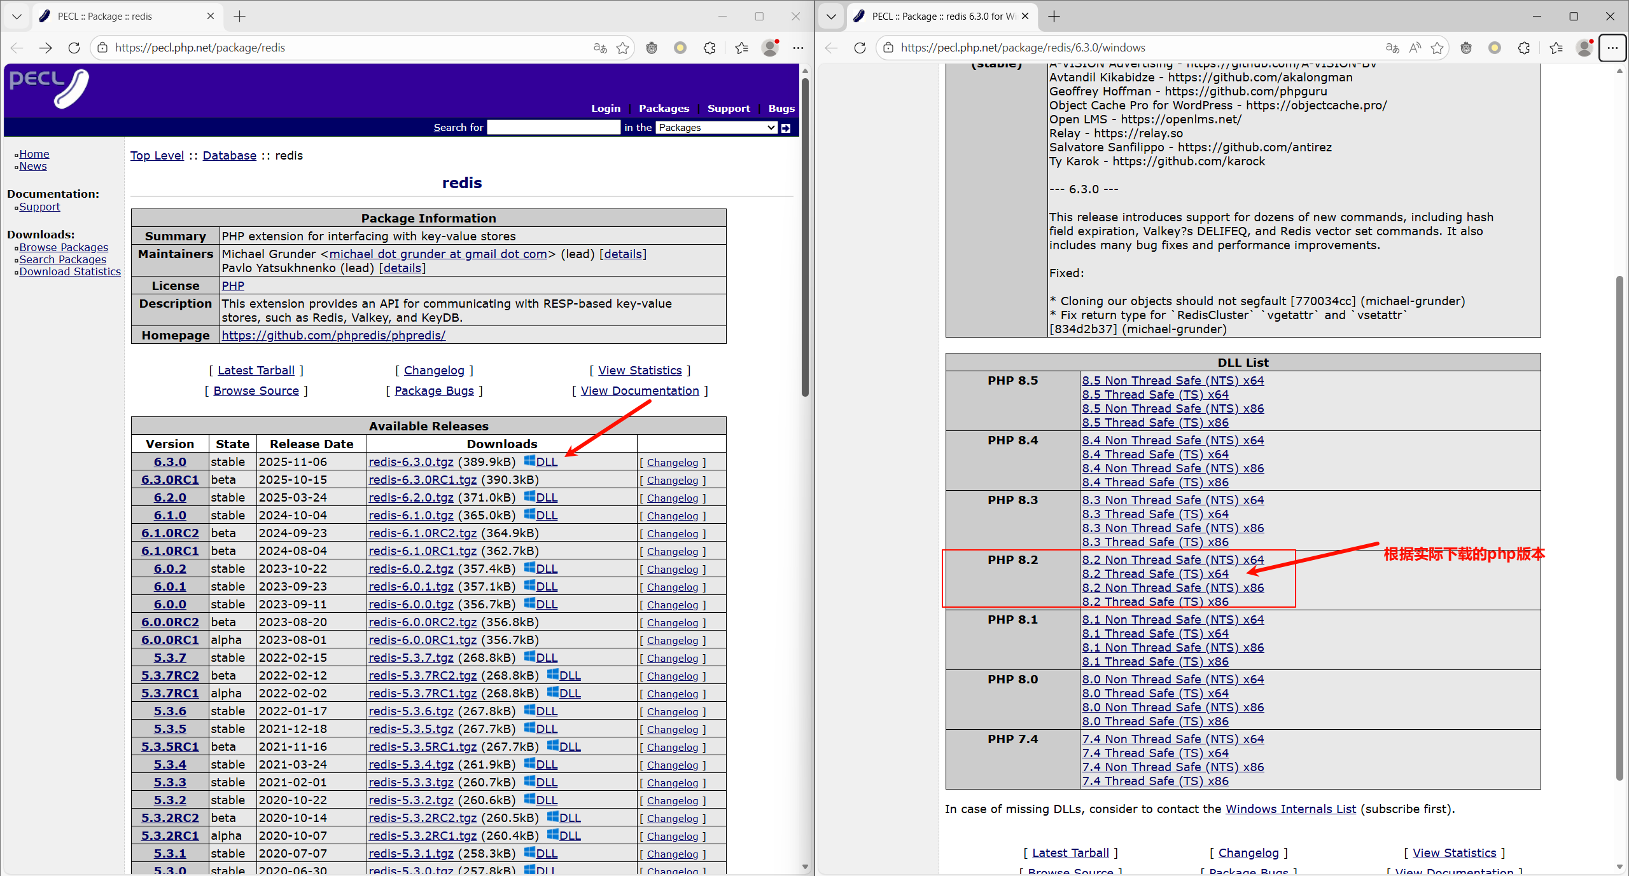The image size is (1629, 876).
Task: Expand left window tab search chevron
Action: point(17,17)
